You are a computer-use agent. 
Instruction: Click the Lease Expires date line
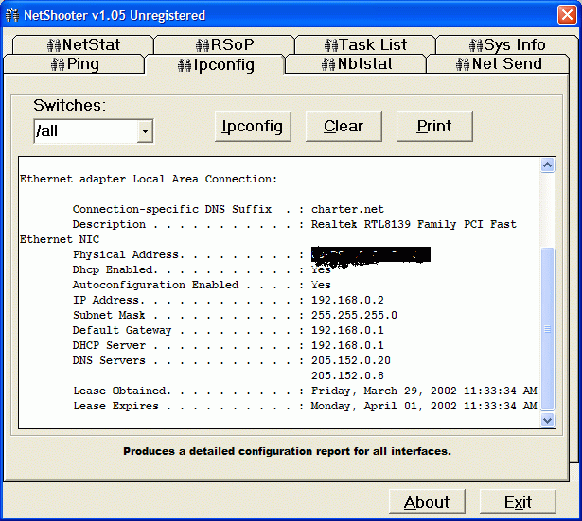(x=305, y=406)
